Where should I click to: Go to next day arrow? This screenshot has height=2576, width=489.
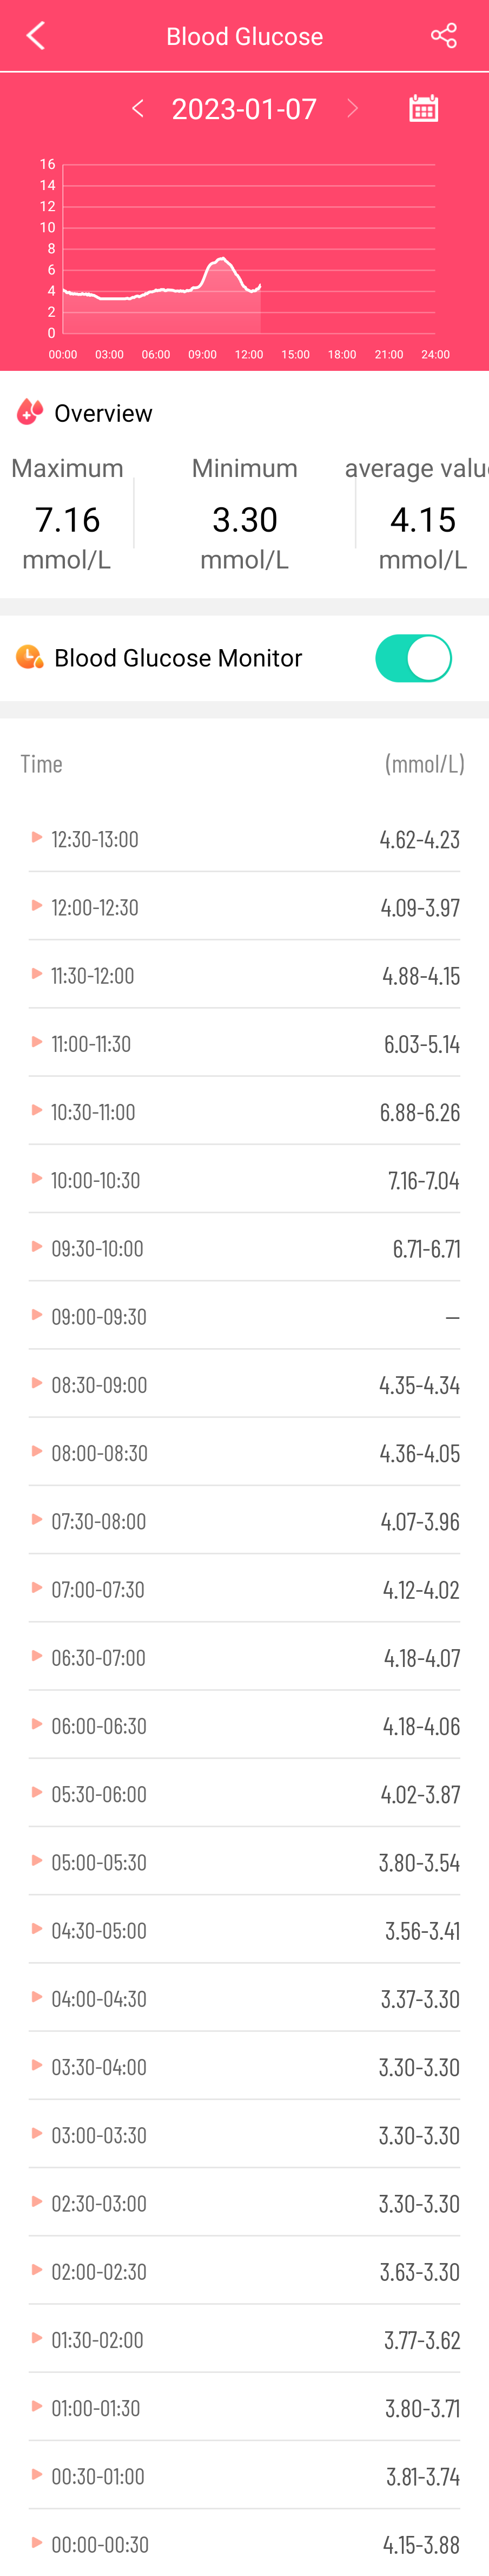tap(352, 108)
